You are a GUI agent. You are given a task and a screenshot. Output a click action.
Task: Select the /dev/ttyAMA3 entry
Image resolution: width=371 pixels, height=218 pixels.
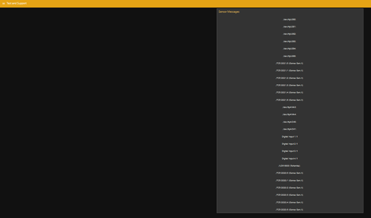pyautogui.click(x=290, y=108)
